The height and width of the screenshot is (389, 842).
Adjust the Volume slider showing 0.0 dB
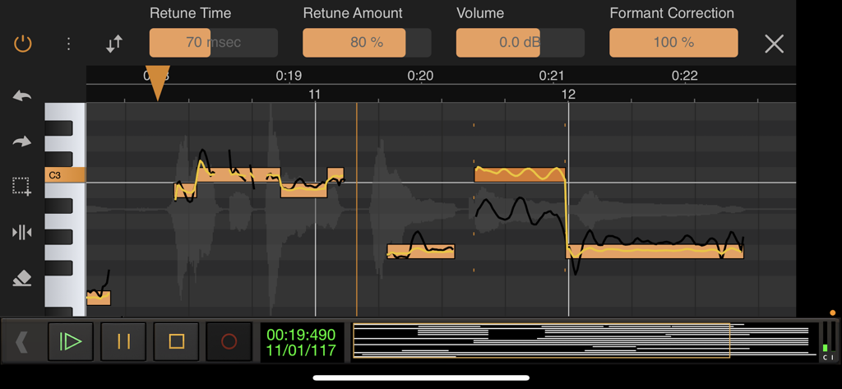coord(520,43)
